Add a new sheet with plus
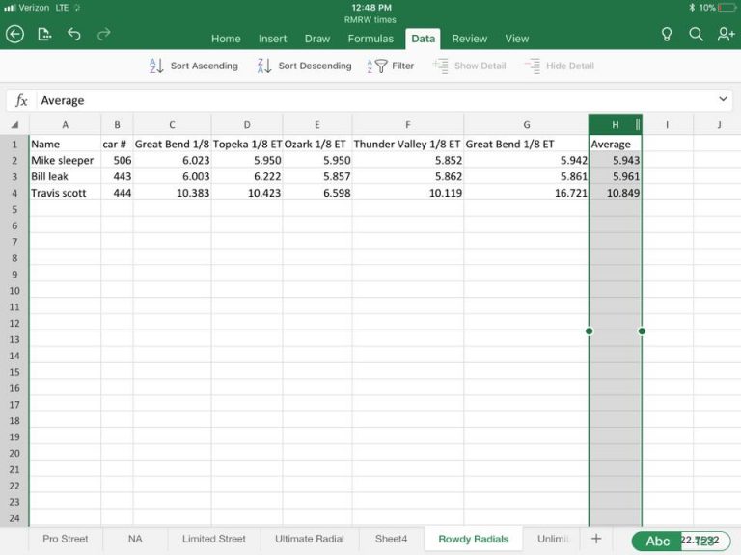741x555 pixels. pos(596,539)
